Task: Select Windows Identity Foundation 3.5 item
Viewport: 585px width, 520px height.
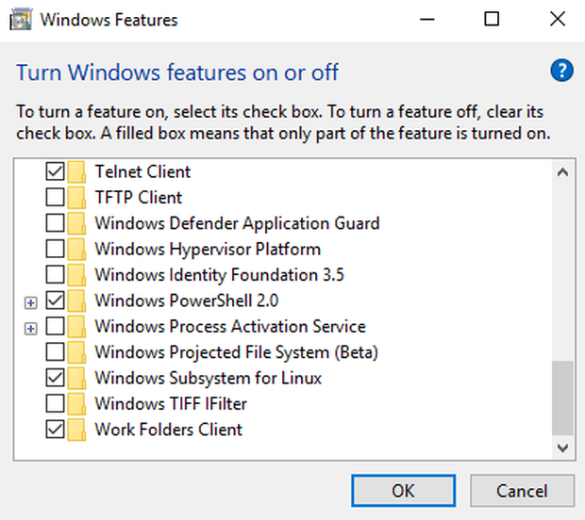Action: 219,275
